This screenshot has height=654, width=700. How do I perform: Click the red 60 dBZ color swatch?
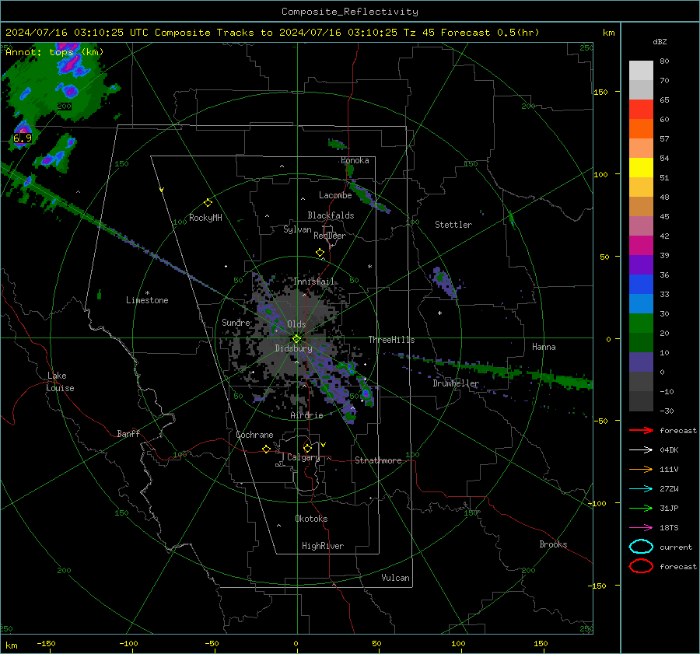(x=641, y=110)
